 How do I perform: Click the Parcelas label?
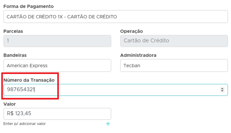tap(13, 31)
